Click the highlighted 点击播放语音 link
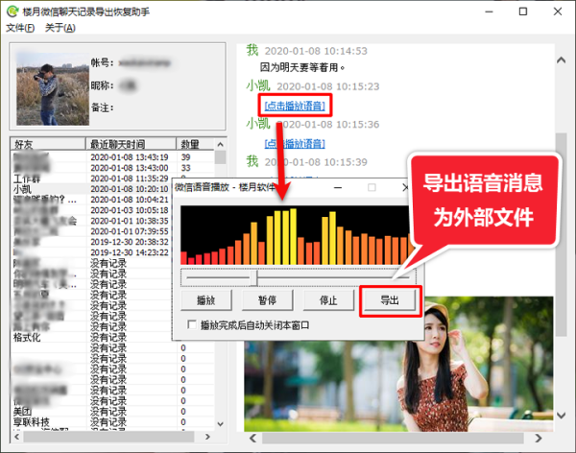This screenshot has width=576, height=453. (295, 104)
